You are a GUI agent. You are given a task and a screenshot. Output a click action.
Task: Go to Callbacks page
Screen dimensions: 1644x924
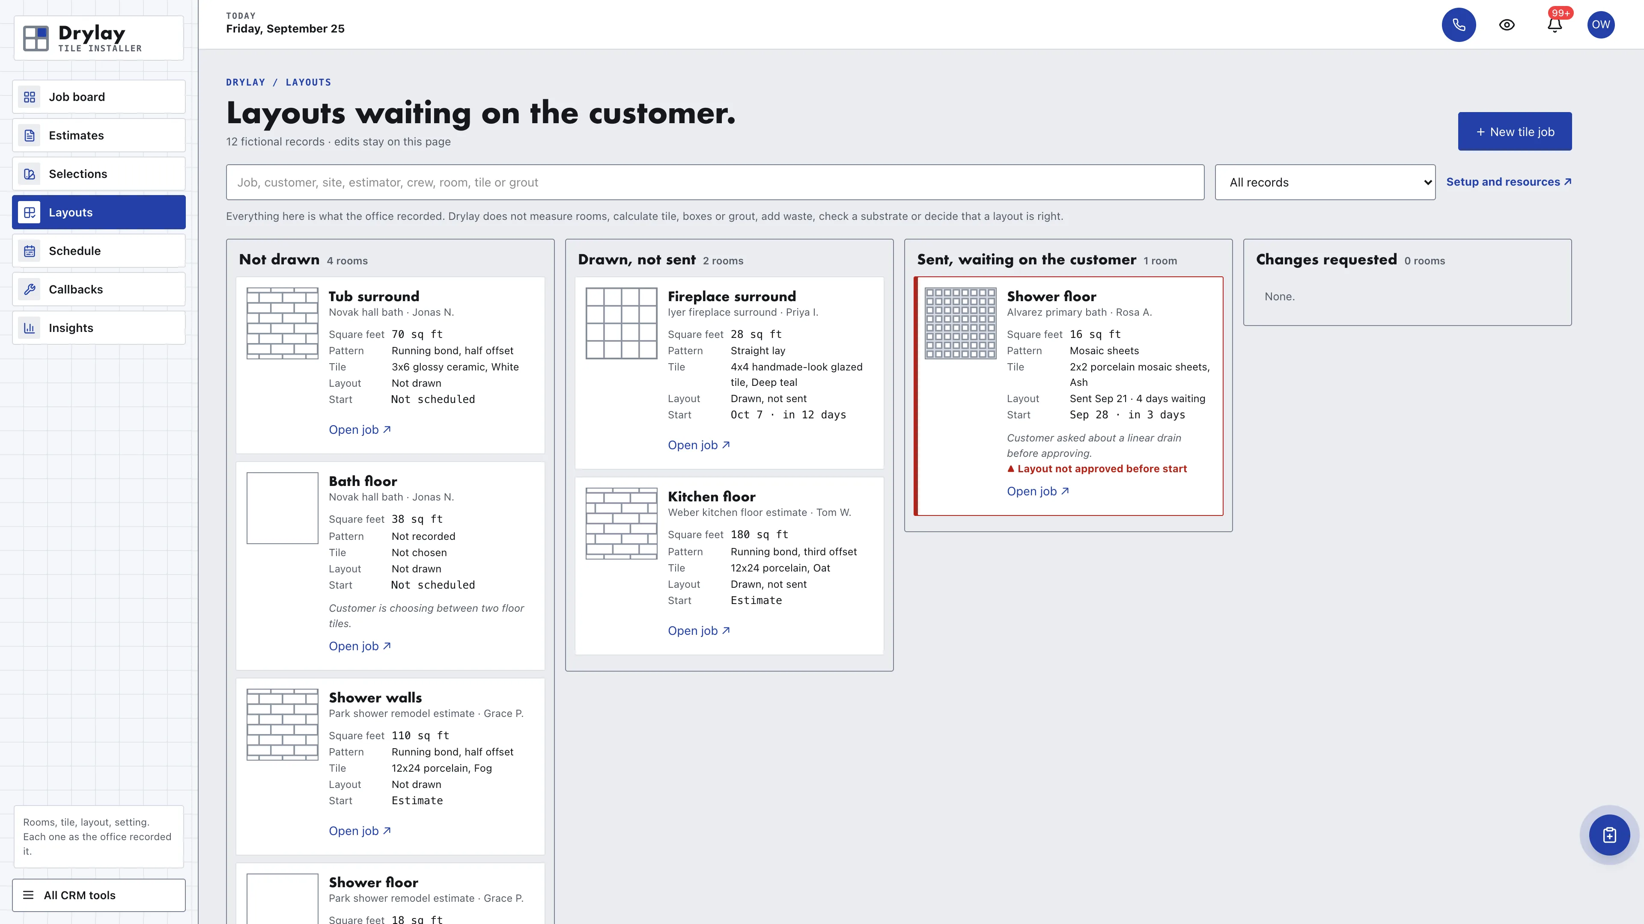point(99,290)
